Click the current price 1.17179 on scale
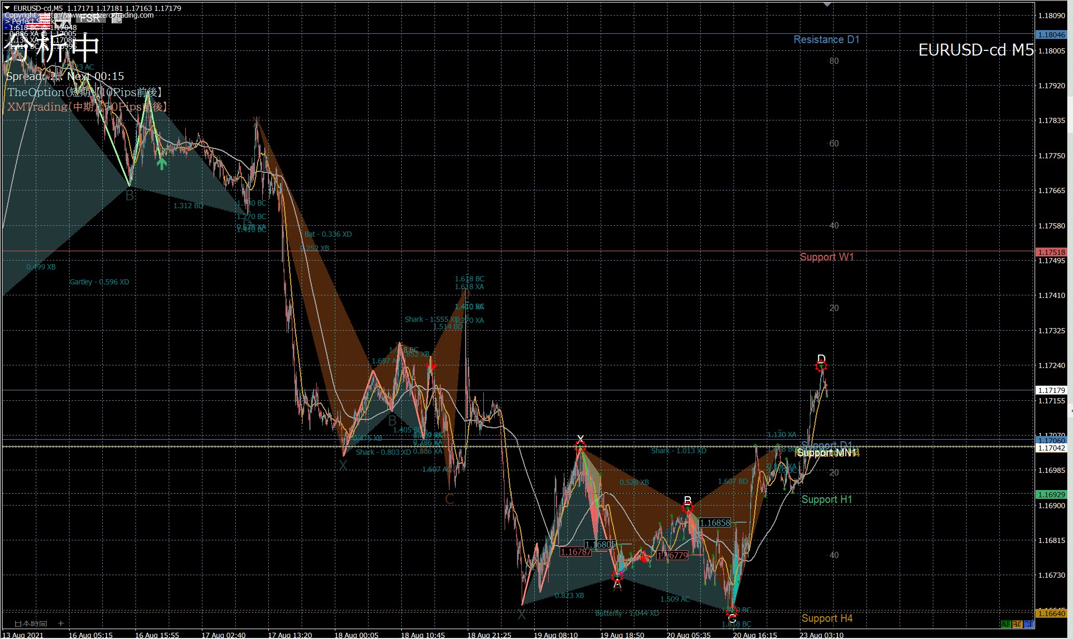This screenshot has width=1073, height=639. (1051, 390)
